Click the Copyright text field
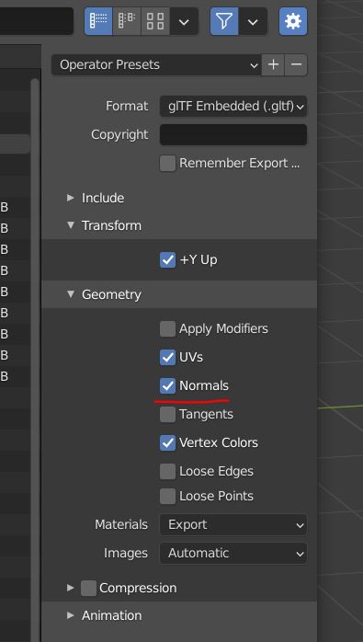 tap(233, 134)
